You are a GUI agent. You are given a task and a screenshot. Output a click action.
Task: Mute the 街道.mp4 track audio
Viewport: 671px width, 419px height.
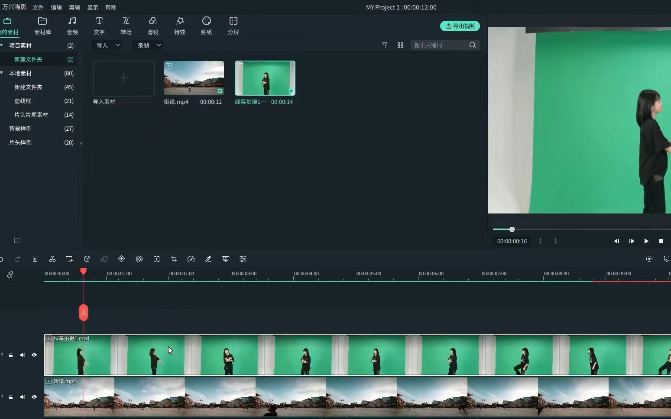pos(23,397)
